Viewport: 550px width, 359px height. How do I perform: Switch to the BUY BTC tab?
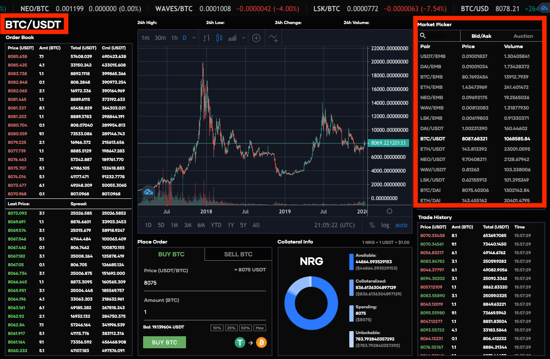[x=171, y=254]
